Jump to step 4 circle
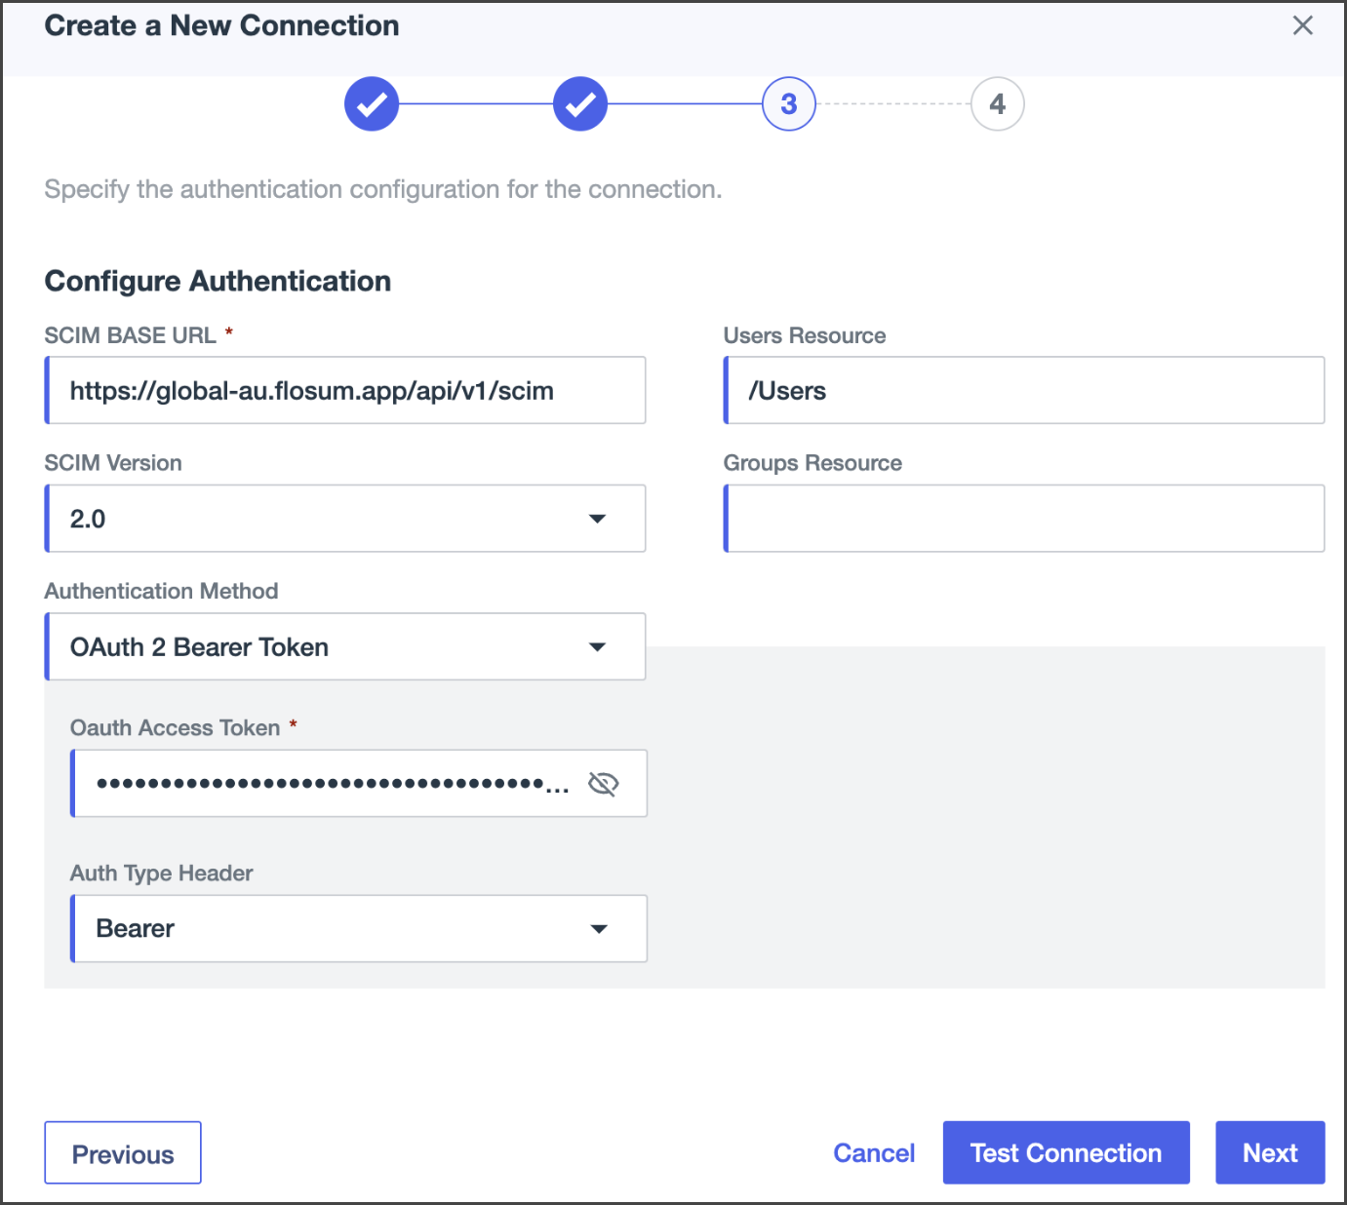The width and height of the screenshot is (1347, 1205). [997, 103]
